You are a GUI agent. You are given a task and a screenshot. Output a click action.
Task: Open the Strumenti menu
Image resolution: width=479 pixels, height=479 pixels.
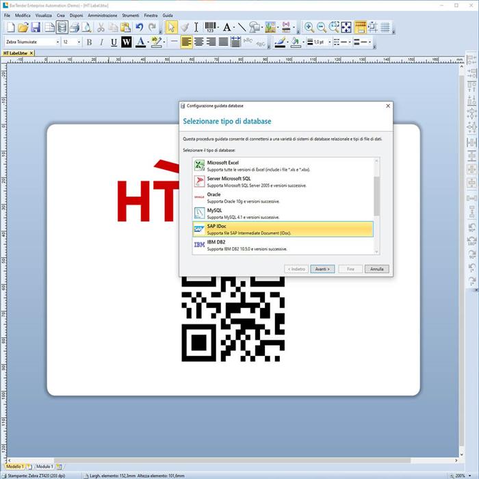pos(131,15)
